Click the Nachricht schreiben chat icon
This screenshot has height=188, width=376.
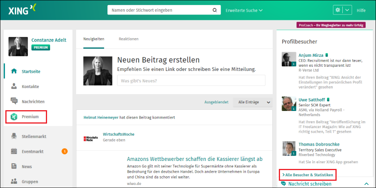pos(283,184)
